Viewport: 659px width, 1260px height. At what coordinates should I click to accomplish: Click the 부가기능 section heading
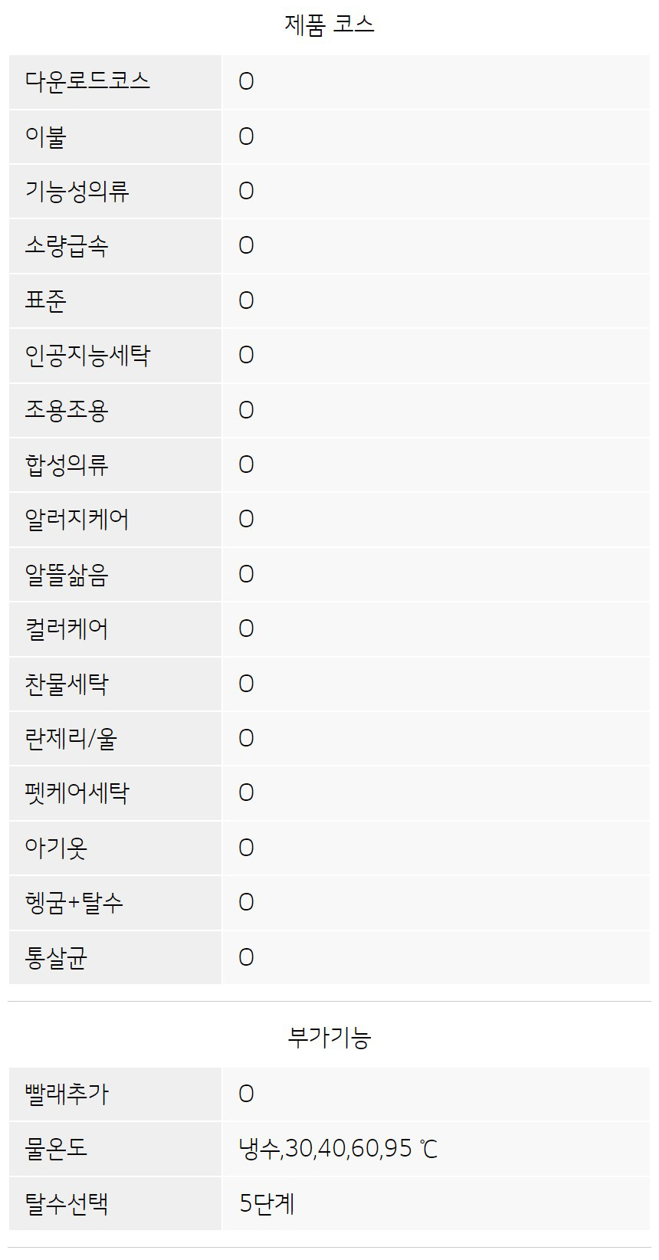tap(329, 1038)
